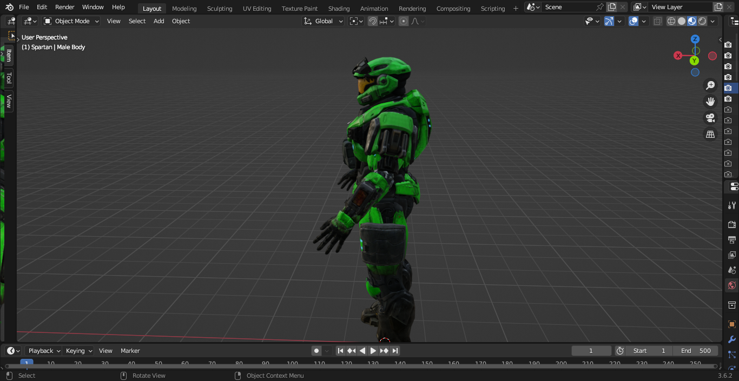Open the Render menu
Viewport: 739px width, 381px height.
[64, 7]
